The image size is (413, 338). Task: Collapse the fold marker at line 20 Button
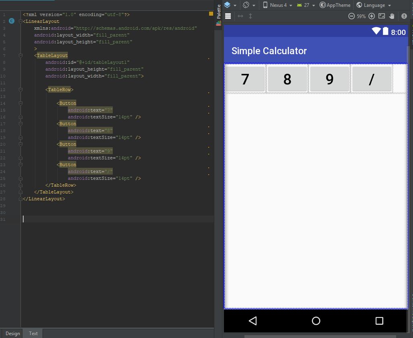pyautogui.click(x=20, y=145)
